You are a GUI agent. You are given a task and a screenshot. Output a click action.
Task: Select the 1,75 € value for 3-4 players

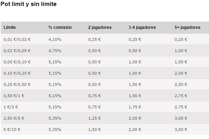135,107
